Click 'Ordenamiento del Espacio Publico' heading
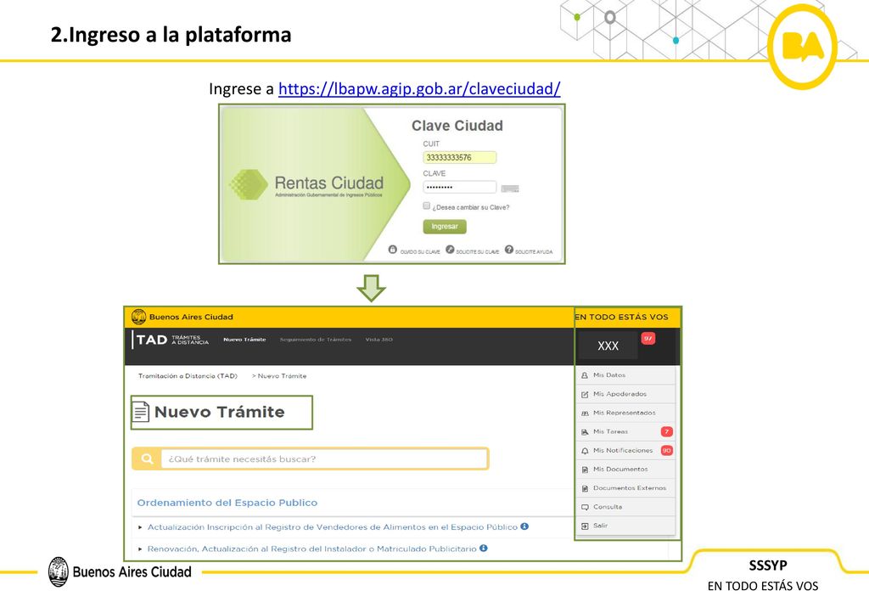 (x=227, y=503)
